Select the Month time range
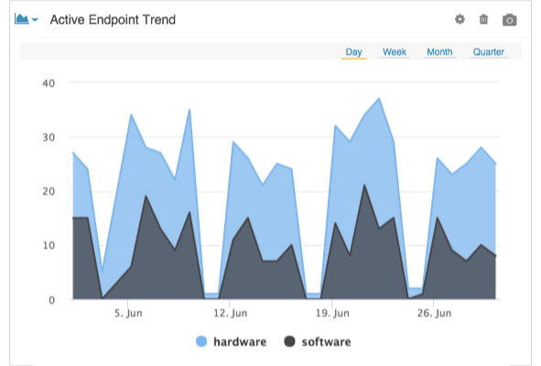Image resolution: width=541 pixels, height=366 pixels. click(x=439, y=52)
